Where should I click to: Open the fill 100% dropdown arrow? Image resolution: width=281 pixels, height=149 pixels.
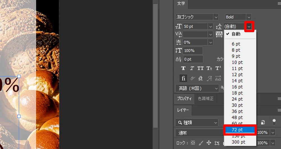(273, 143)
